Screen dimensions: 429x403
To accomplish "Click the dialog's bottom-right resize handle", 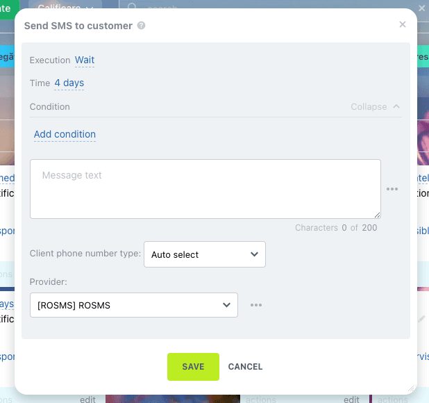I will [411, 389].
